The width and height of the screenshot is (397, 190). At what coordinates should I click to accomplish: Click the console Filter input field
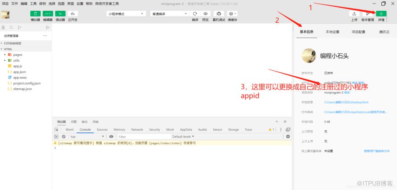click(x=143, y=136)
